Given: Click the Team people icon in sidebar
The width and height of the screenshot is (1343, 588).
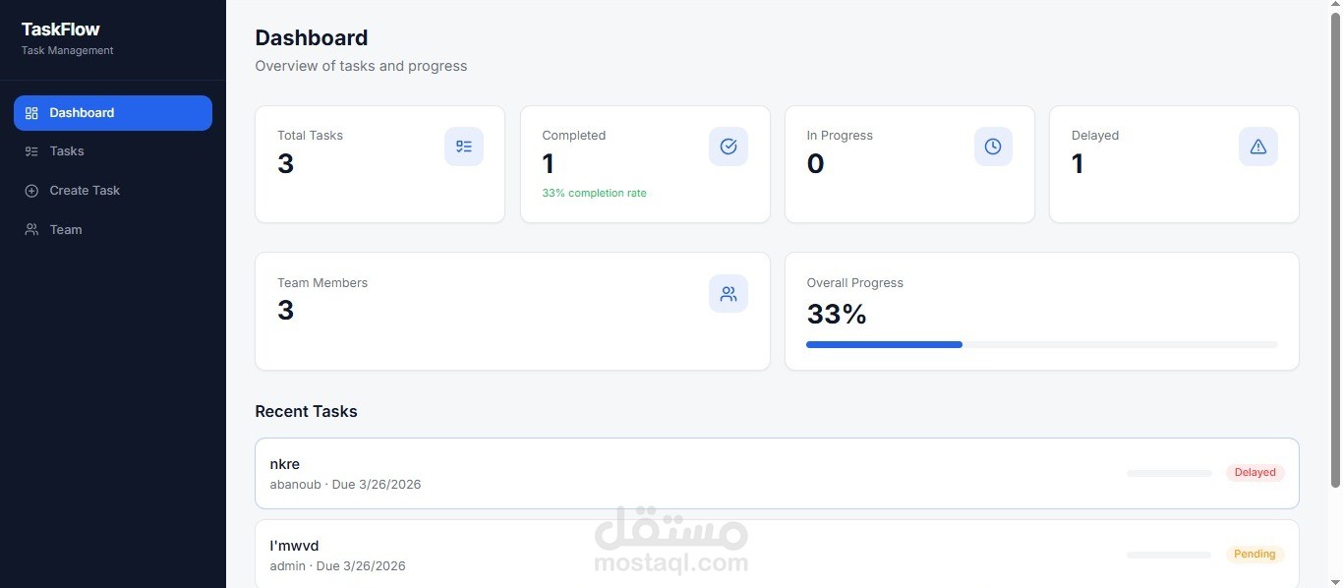Looking at the screenshot, I should point(31,229).
